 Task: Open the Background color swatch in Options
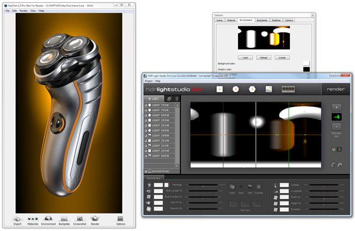click(306, 64)
